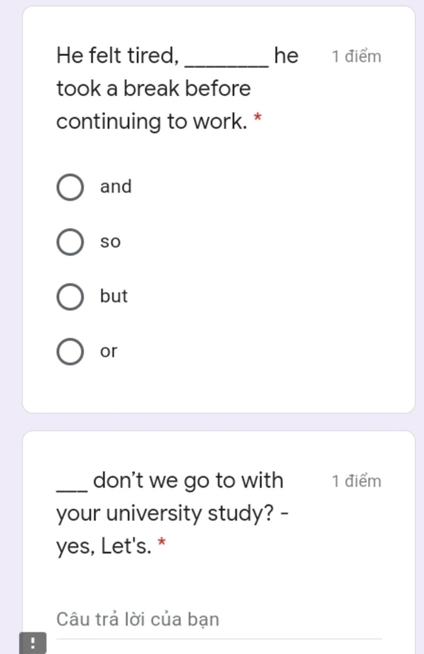Screen dimensions: 424x654
Task: Click the "so" answer label text
Action: pyautogui.click(x=110, y=242)
